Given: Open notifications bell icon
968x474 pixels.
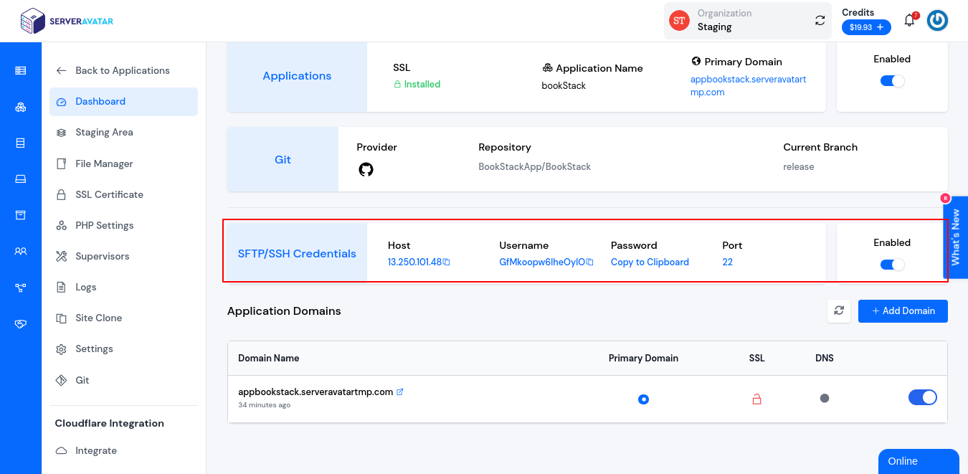Looking at the screenshot, I should (909, 20).
